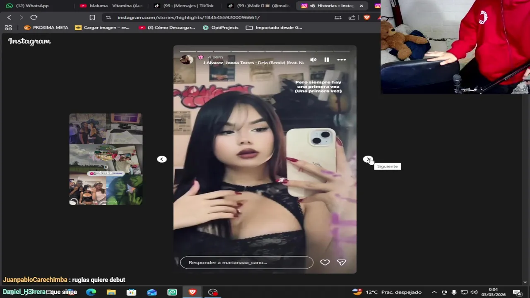This screenshot has width=530, height=298.
Task: Switch to the Maik D TikTok tab
Action: coord(258,6)
